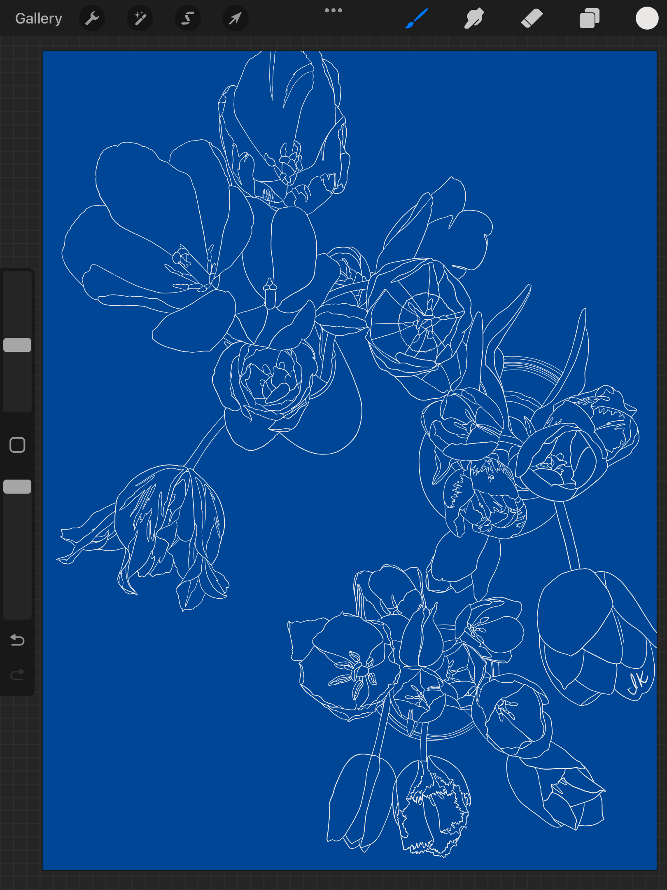The height and width of the screenshot is (890, 667).
Task: Tap the three-dot menu at top
Action: click(333, 10)
